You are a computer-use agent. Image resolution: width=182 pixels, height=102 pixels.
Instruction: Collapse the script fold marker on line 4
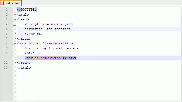pos(15,24)
